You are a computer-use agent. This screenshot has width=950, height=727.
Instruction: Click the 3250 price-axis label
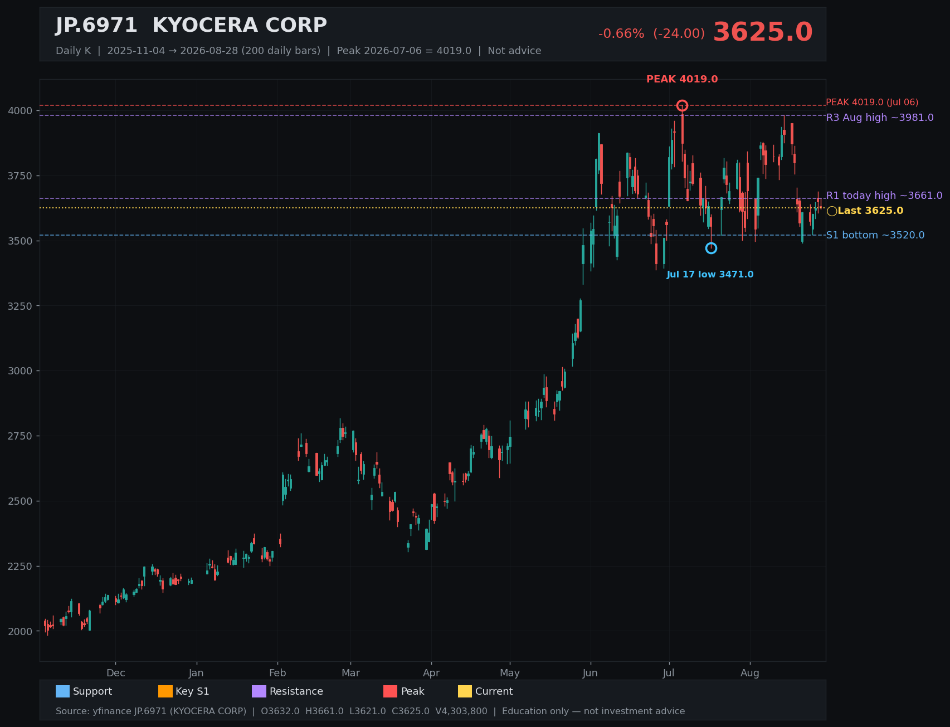20,306
